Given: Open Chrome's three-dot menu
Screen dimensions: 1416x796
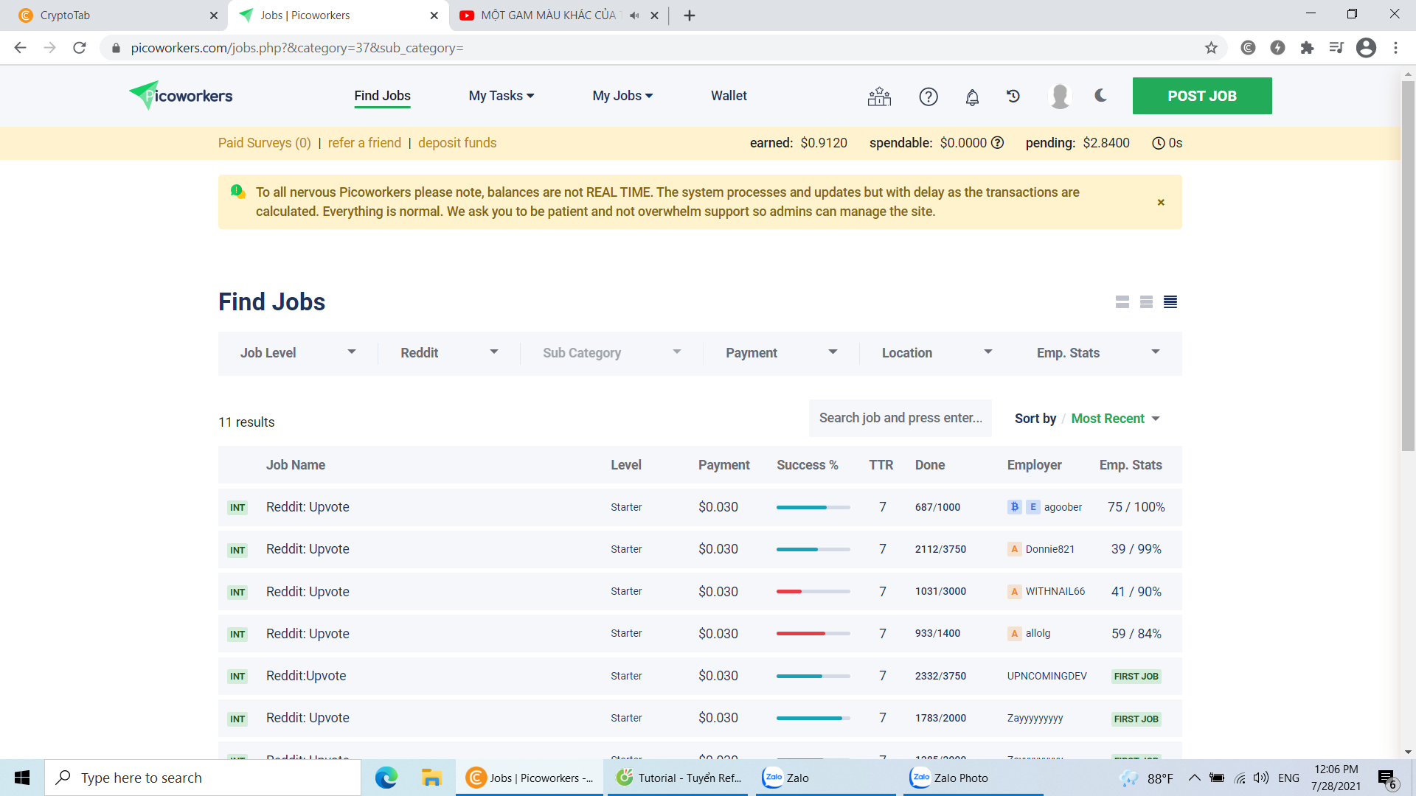Looking at the screenshot, I should [1395, 48].
